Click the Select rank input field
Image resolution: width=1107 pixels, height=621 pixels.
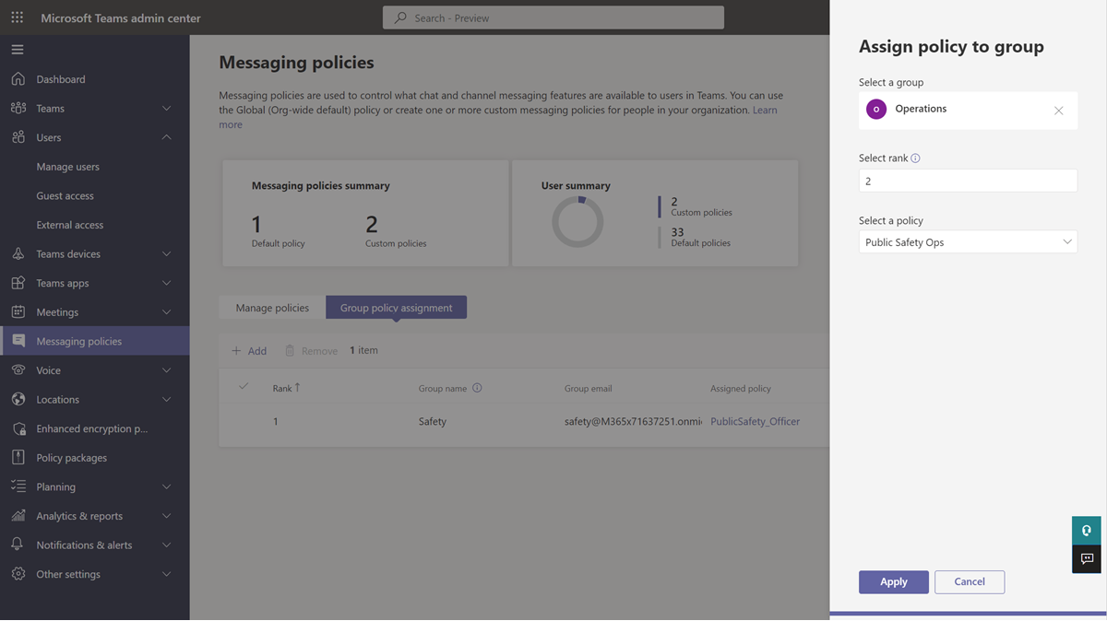click(968, 182)
